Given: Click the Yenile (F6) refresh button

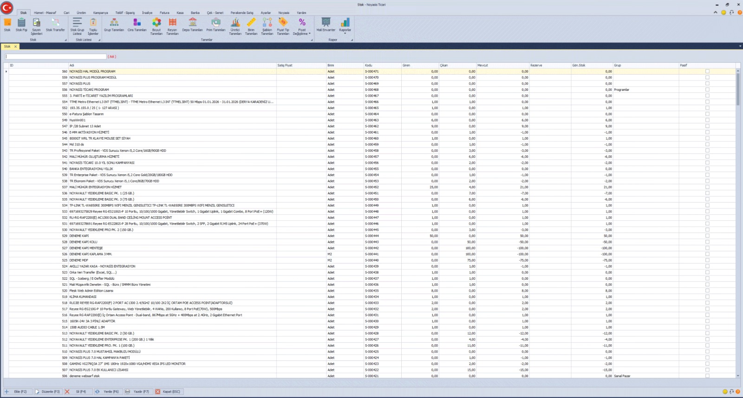Looking at the screenshot, I should (x=108, y=392).
